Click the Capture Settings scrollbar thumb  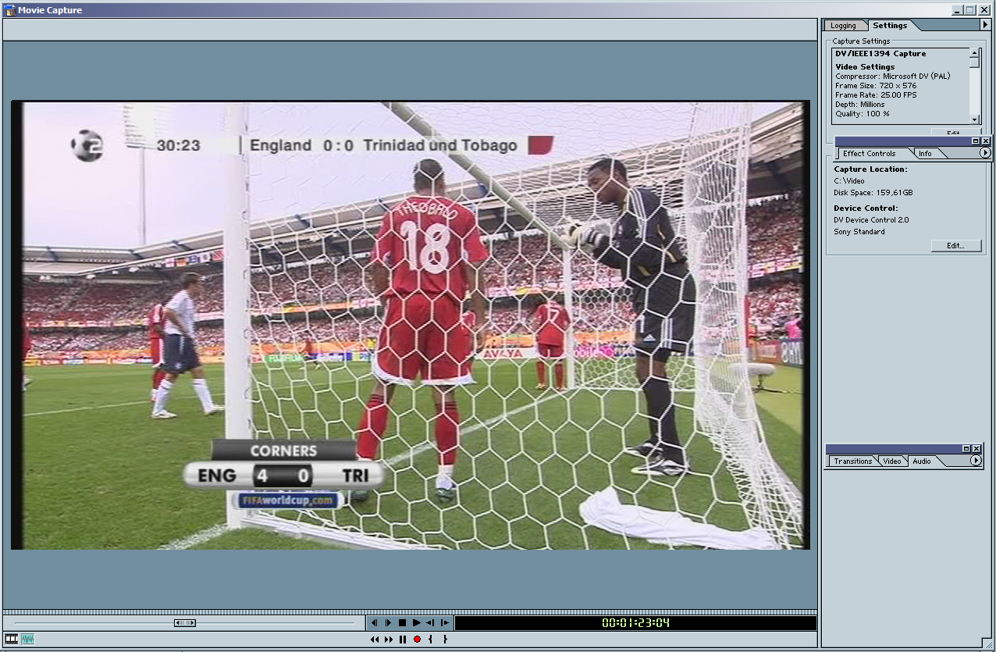point(974,62)
